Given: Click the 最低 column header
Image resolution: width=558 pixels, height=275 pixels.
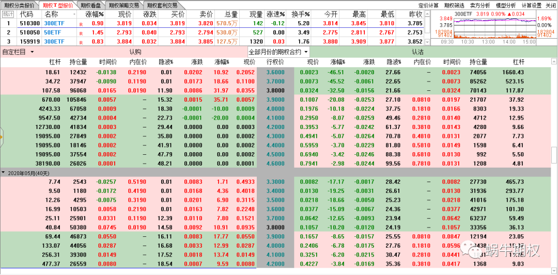Looking at the screenshot, I should pyautogui.click(x=387, y=14).
